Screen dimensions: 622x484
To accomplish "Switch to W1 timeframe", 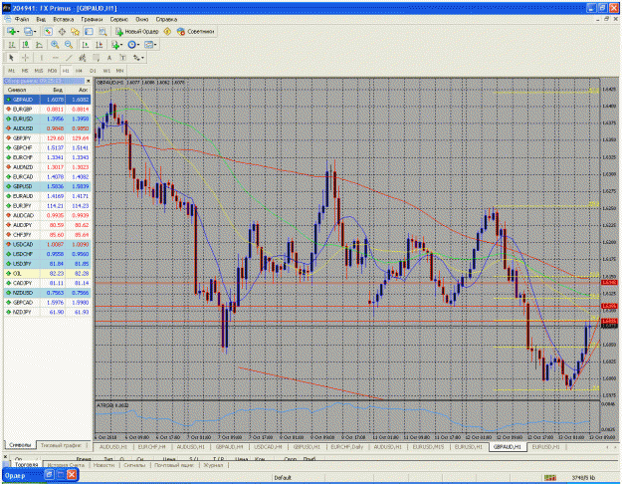I will tap(106, 71).
